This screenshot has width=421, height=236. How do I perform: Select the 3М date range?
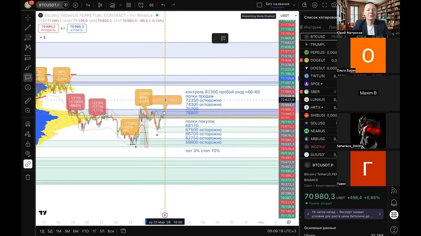pos(67,231)
